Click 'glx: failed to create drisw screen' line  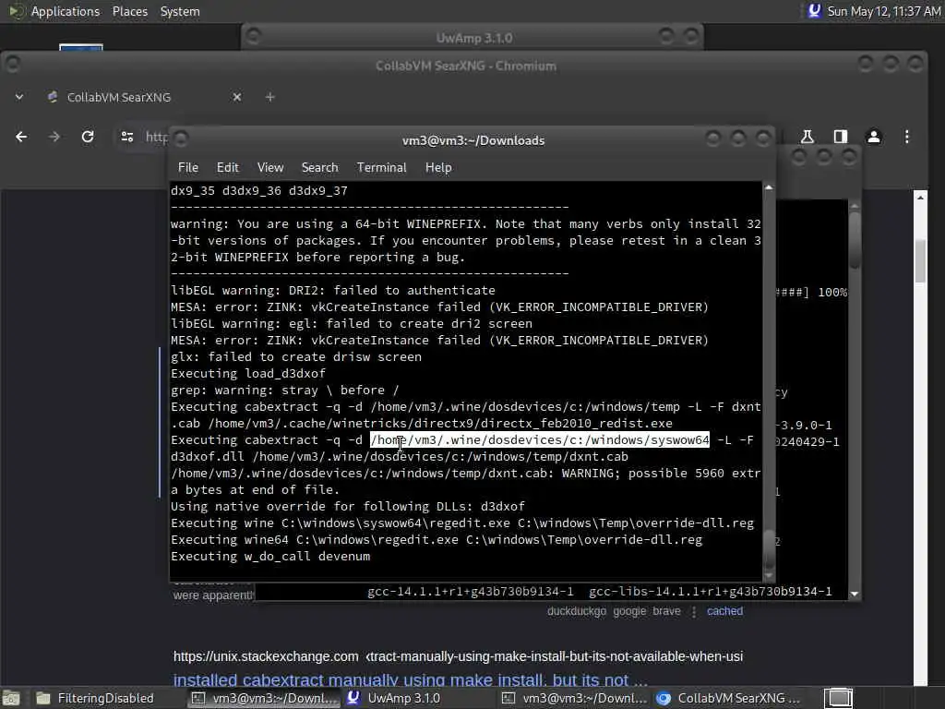tap(296, 357)
